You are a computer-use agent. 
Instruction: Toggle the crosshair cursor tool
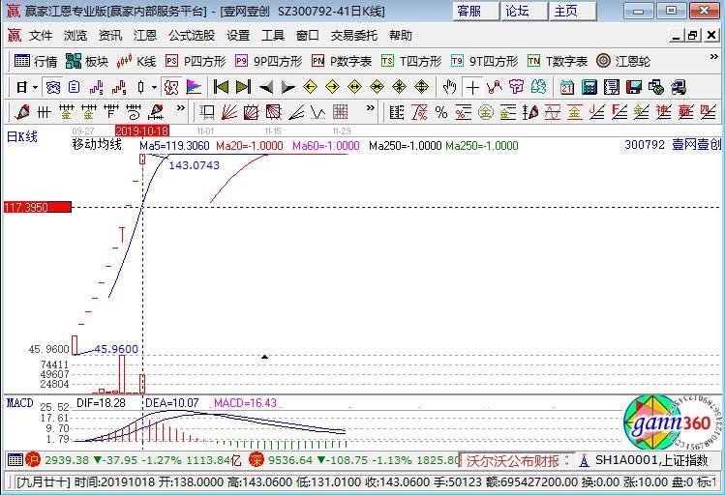(472, 87)
